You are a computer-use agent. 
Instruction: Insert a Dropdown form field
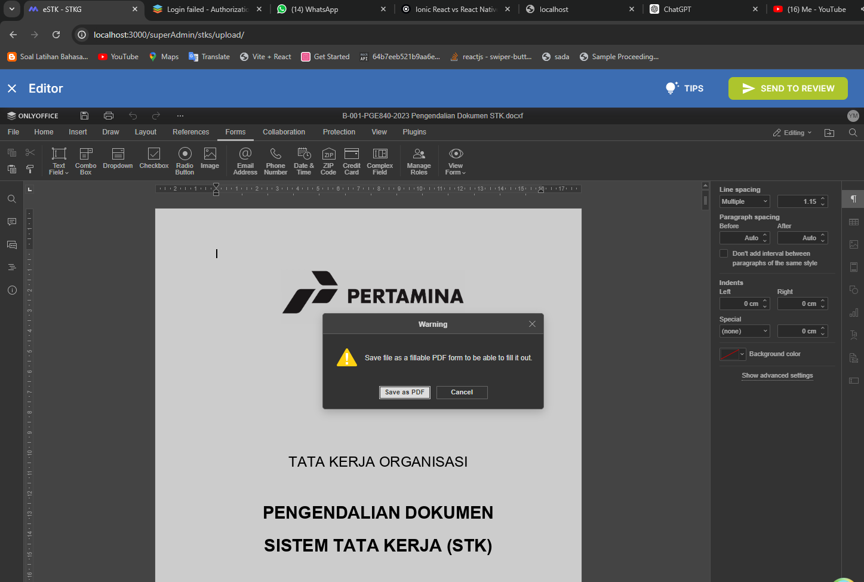pos(118,159)
